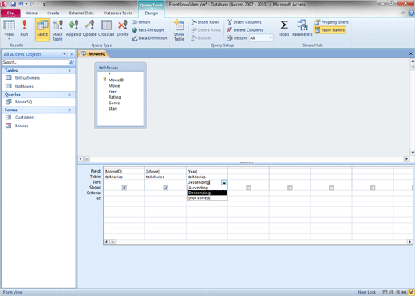
Task: Select the Pass-Through query option
Action: coord(148,30)
